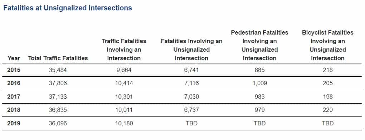
Task: Select the Year column header
Action: pyautogui.click(x=14, y=58)
